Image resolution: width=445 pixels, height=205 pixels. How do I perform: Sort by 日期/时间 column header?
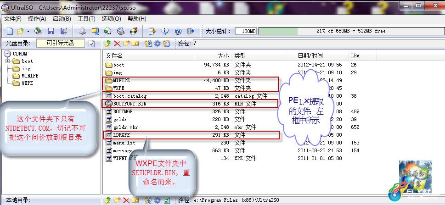point(321,55)
